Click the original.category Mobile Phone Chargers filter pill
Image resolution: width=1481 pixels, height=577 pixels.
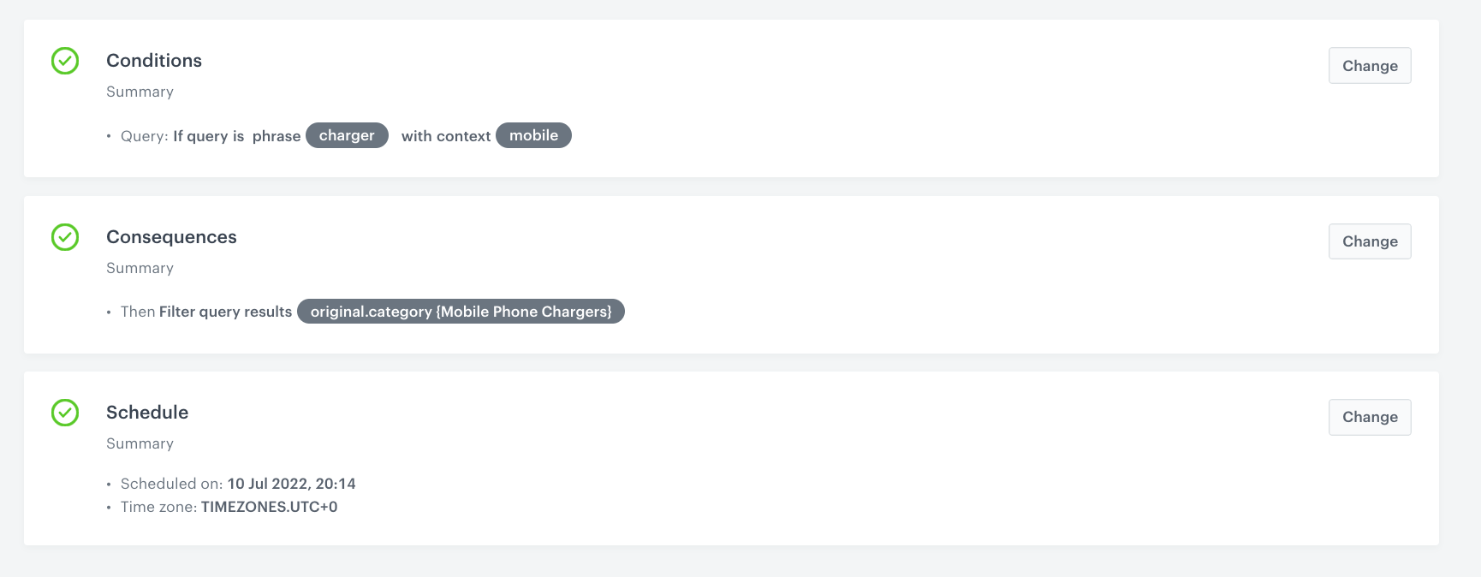(461, 311)
